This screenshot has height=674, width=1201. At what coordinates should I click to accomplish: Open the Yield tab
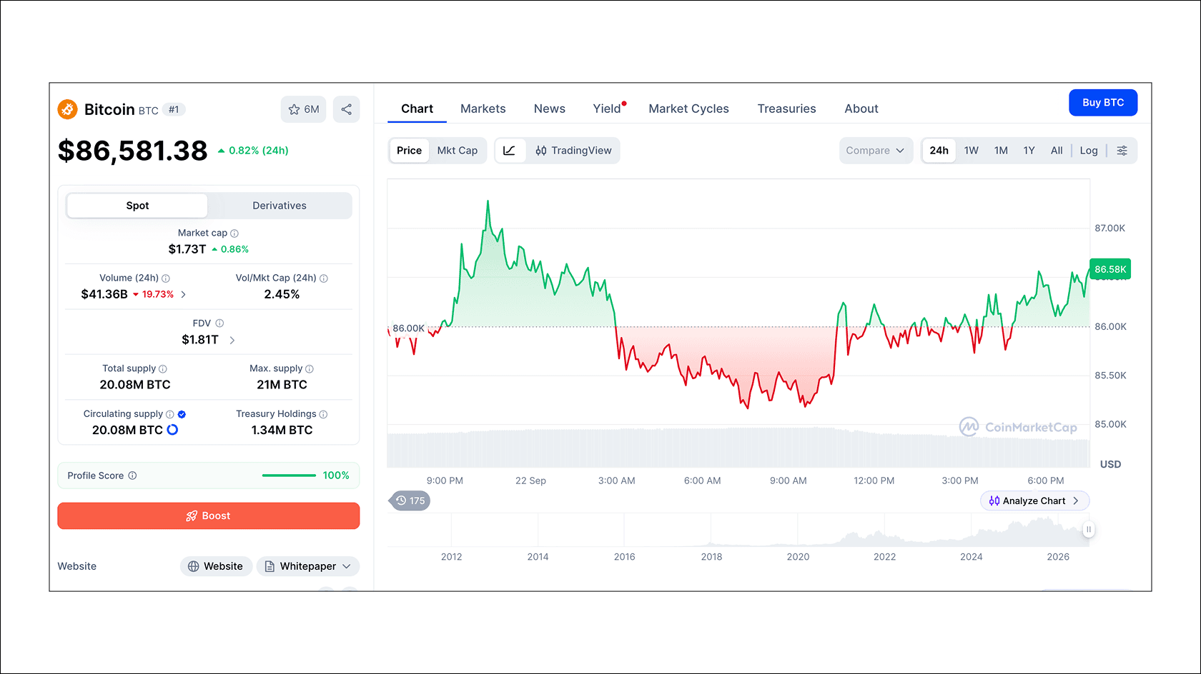(x=608, y=109)
